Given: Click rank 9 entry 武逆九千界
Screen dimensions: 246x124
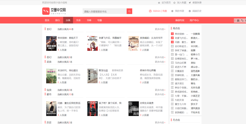Looking at the screenshot, I should click(x=181, y=67).
